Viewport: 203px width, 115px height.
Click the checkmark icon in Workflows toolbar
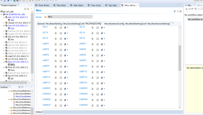pyautogui.click(x=192, y=9)
